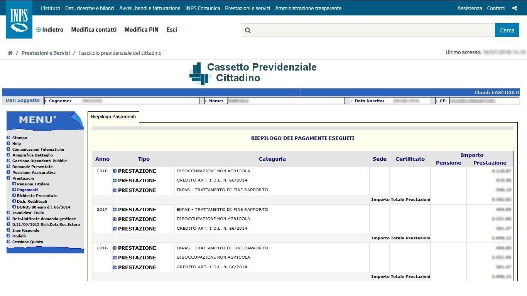Click Chiudi FASCICOLO link
The image size is (527, 296).
tap(497, 92)
